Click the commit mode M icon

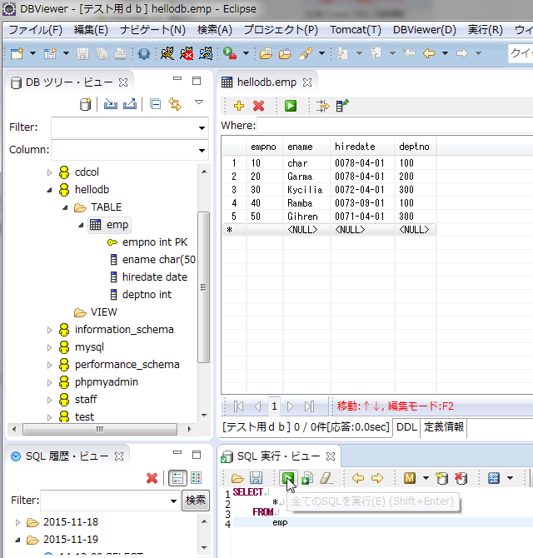coord(410,478)
